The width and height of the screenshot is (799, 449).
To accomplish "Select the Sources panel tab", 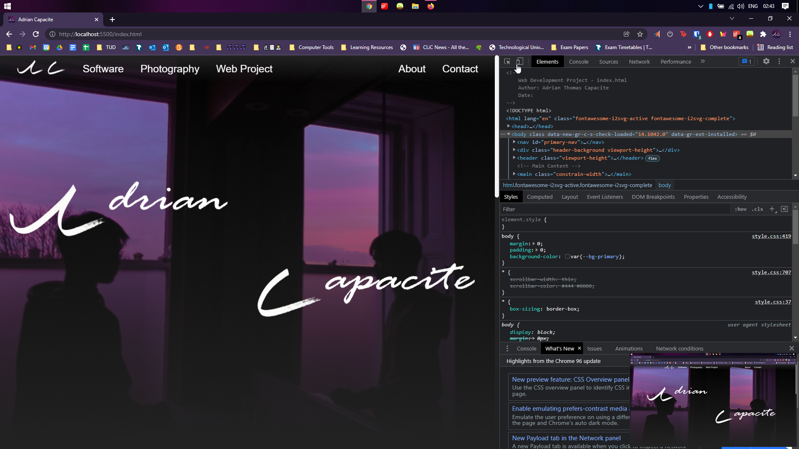I will point(608,61).
